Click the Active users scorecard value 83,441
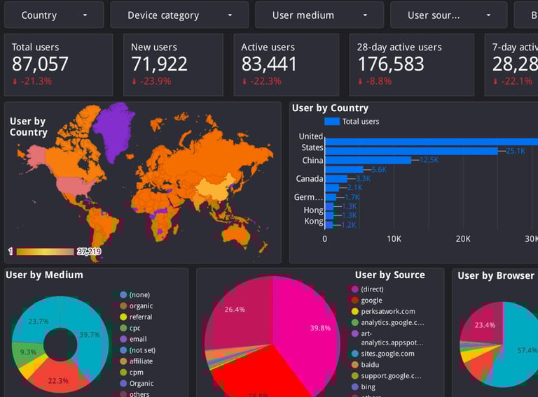The width and height of the screenshot is (538, 397). point(269,64)
